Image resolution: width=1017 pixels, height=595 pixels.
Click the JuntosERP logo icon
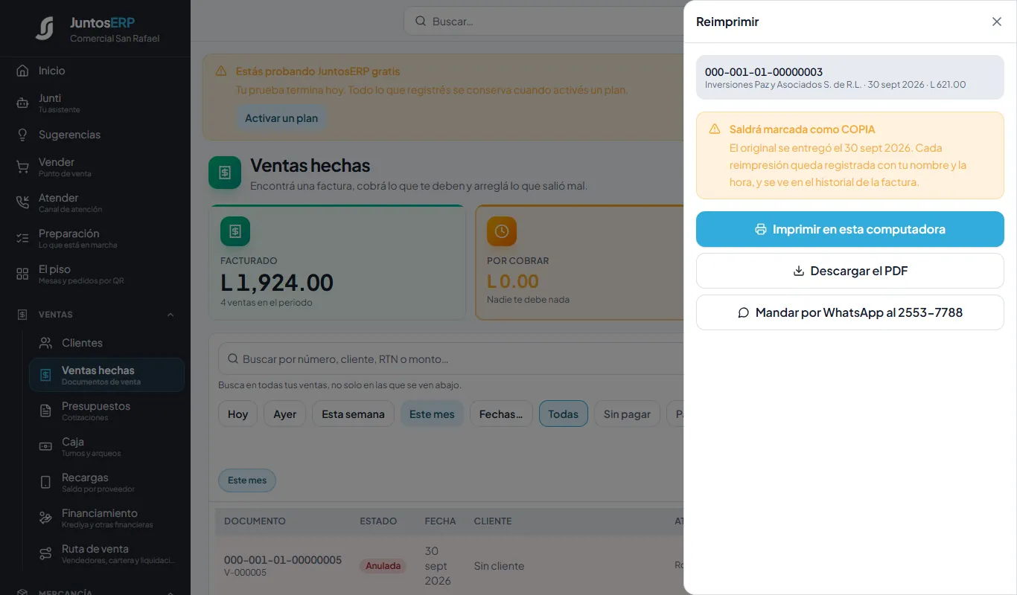[x=45, y=28]
